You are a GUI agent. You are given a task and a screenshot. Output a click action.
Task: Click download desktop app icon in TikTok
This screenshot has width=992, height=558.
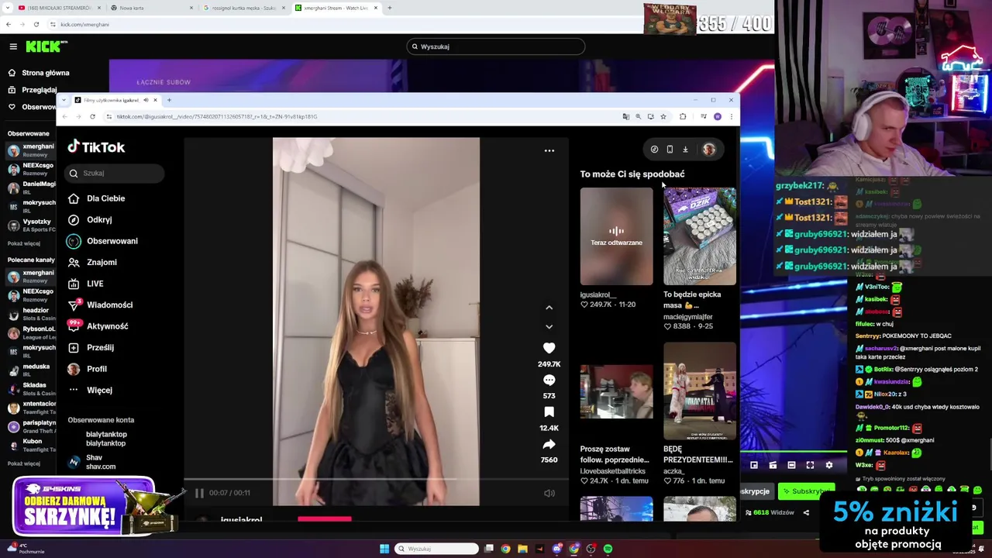(685, 150)
